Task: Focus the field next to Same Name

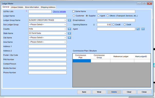Action: point(116,12)
